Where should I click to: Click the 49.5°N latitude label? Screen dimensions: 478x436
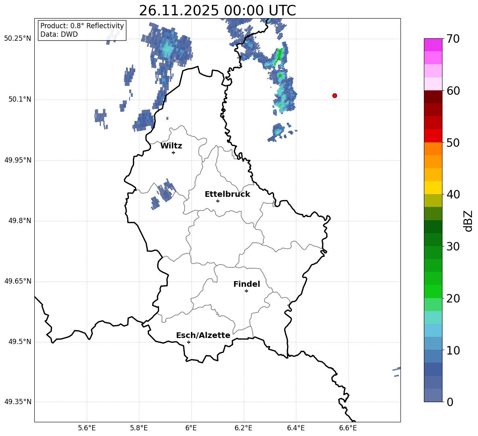(x=20, y=342)
